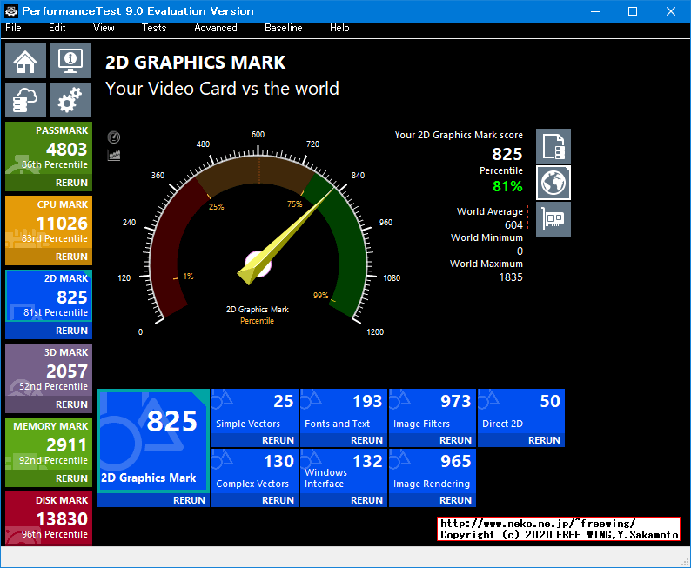Open the settings gears icon

(x=70, y=100)
